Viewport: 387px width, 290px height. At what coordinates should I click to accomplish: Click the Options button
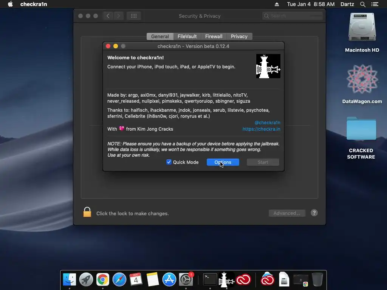(223, 162)
